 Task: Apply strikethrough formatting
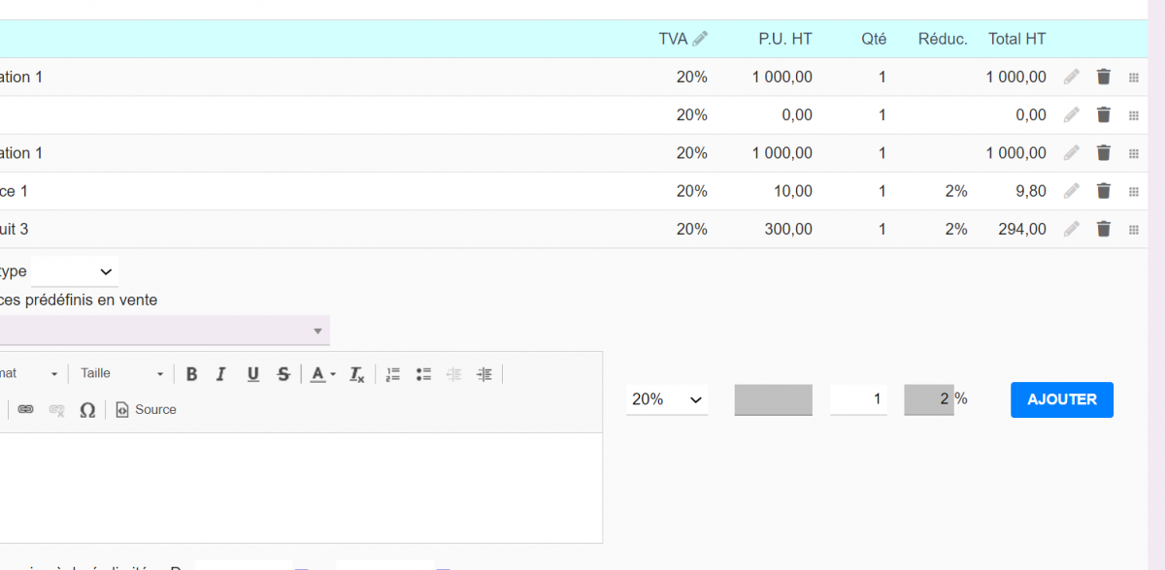[x=283, y=374]
